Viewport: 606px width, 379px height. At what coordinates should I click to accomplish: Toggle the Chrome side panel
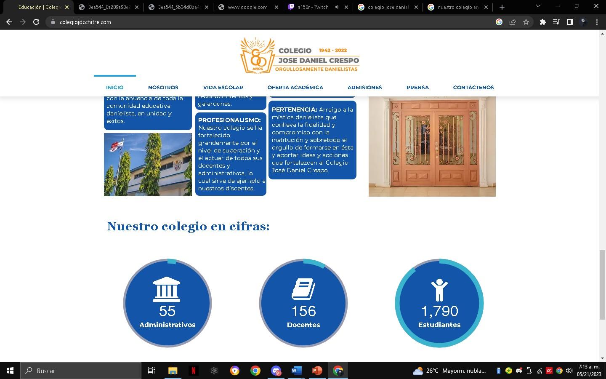coord(570,22)
